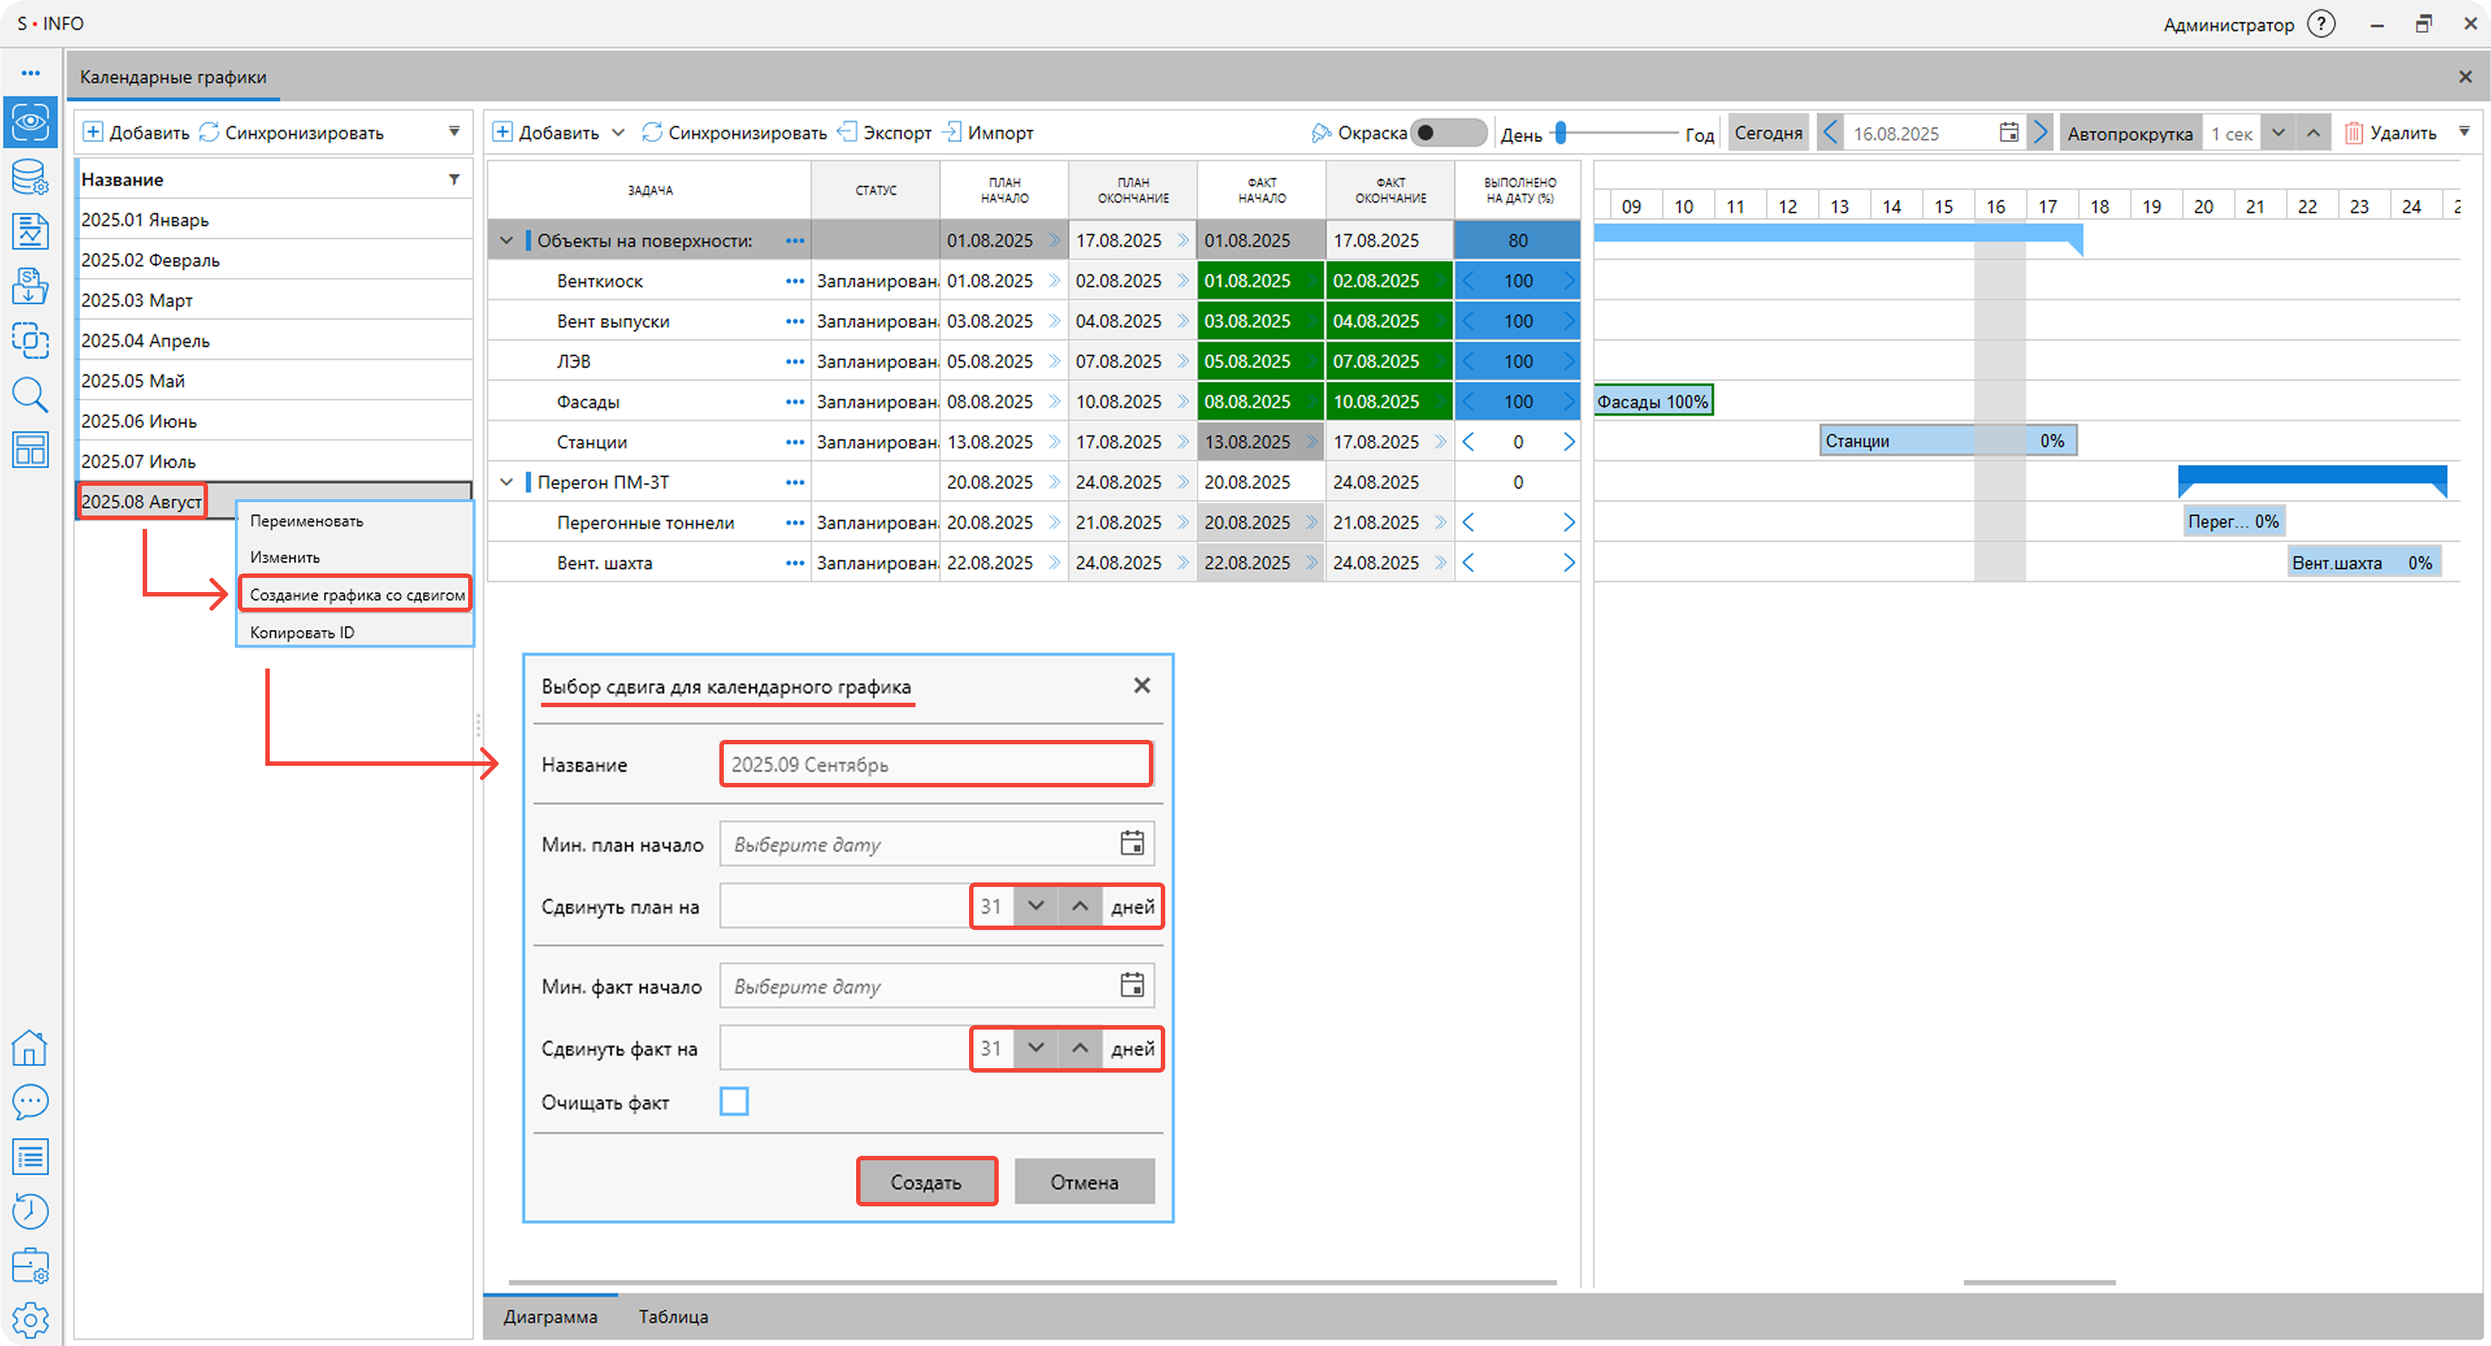Collapse the Объекты на поверхности group

pyautogui.click(x=506, y=241)
